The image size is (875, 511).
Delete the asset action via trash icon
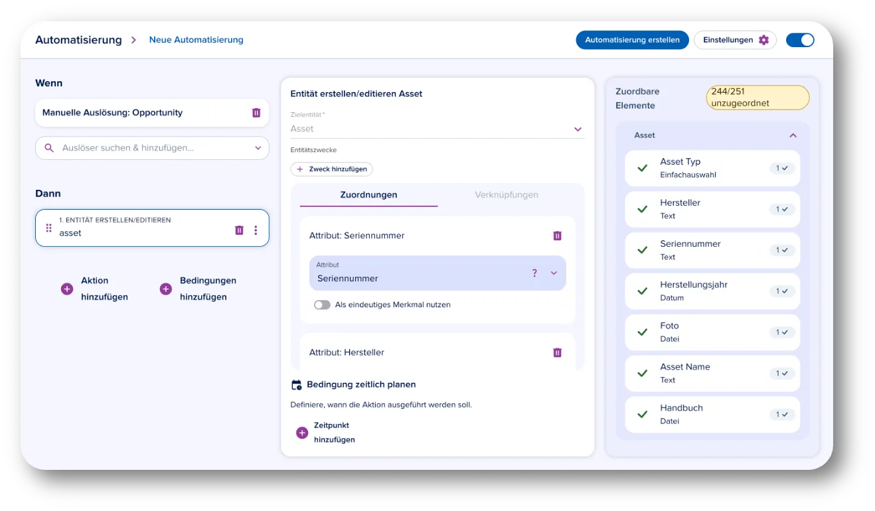pos(240,230)
